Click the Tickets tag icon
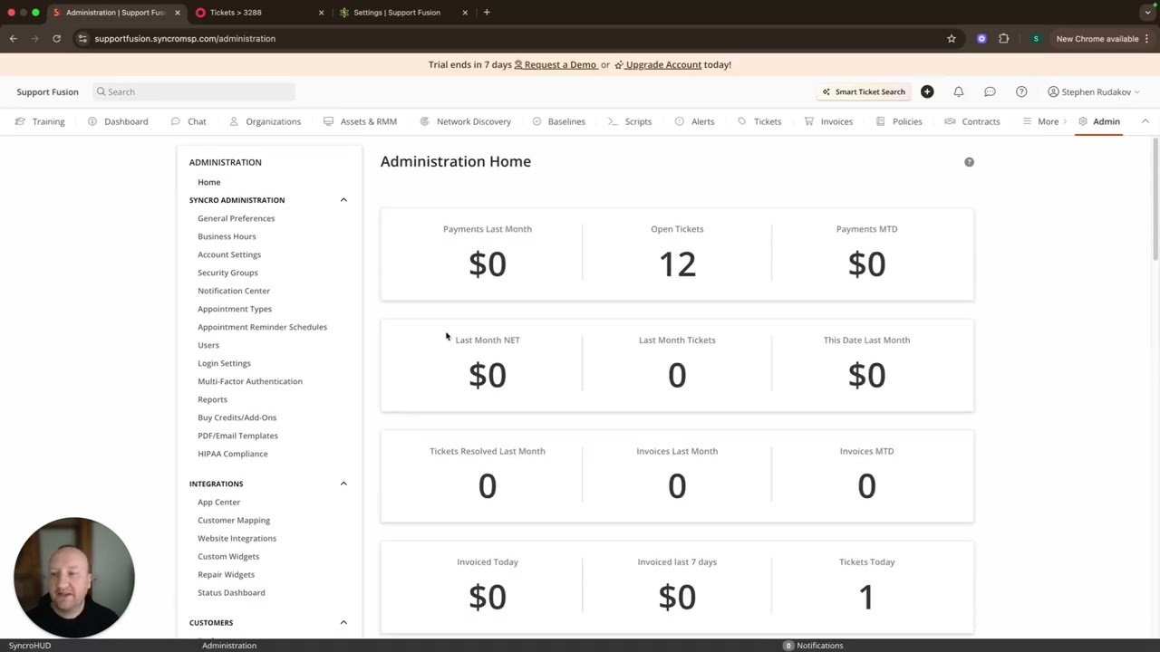 click(x=742, y=121)
